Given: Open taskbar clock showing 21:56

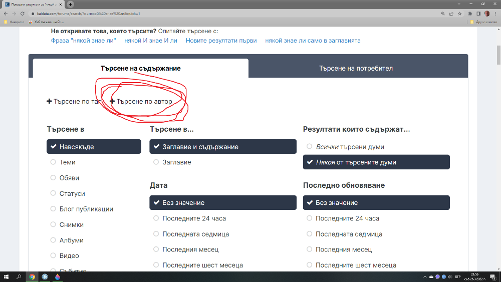Looking at the screenshot, I should 475,277.
